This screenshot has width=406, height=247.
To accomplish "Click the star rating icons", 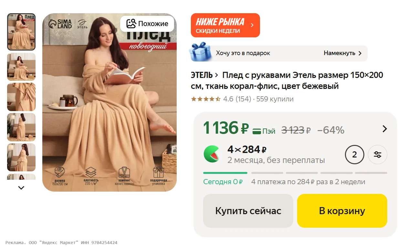I will point(206,99).
